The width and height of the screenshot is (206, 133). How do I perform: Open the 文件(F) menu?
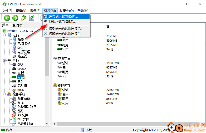tap(7, 11)
